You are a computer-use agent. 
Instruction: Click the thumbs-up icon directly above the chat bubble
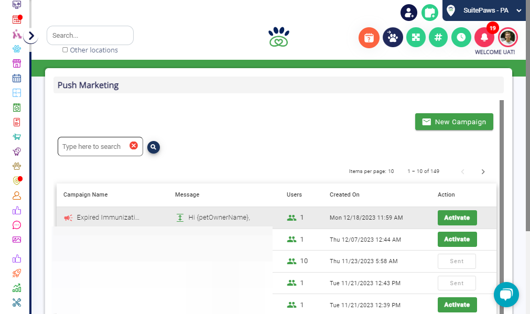17,211
